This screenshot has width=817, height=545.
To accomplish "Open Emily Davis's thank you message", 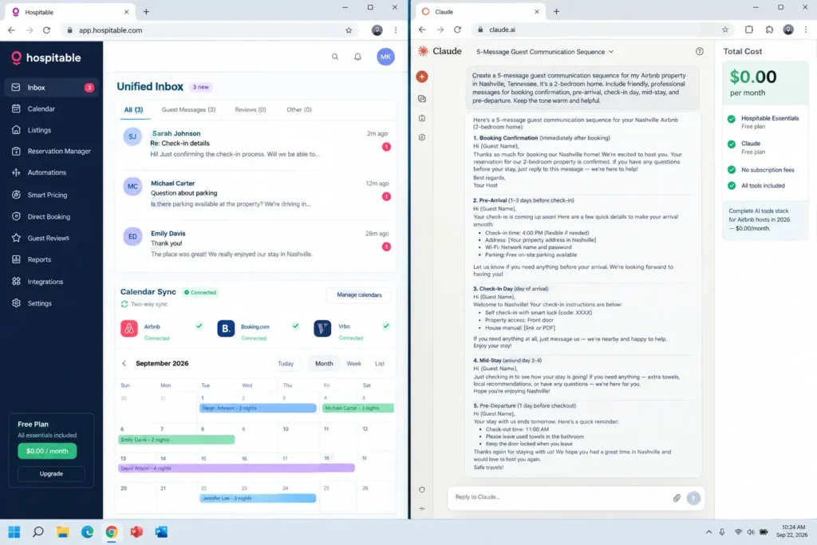I will (256, 243).
